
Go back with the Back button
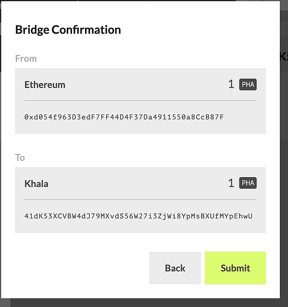point(175,268)
